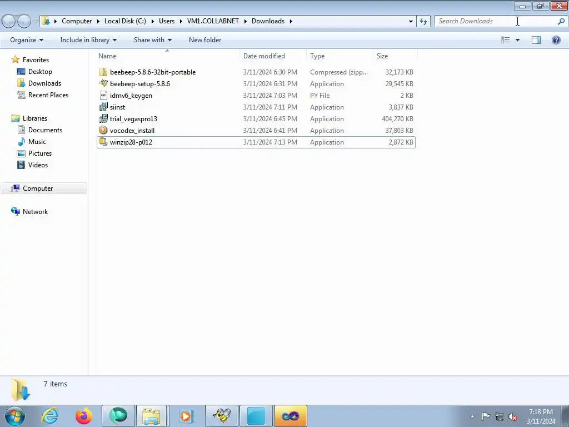This screenshot has width=569, height=427.
Task: Open the Windows Start menu
Action: [x=15, y=416]
